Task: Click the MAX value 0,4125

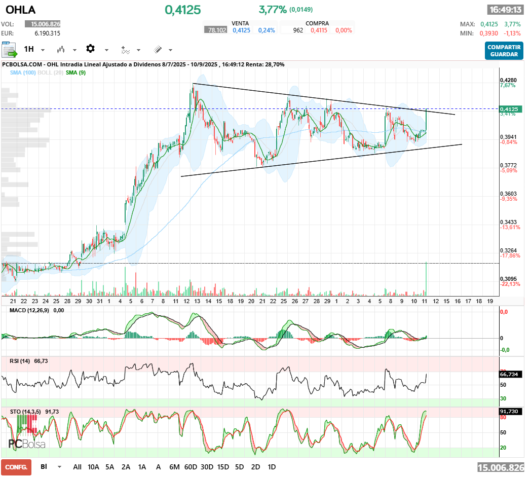Action: (x=489, y=24)
